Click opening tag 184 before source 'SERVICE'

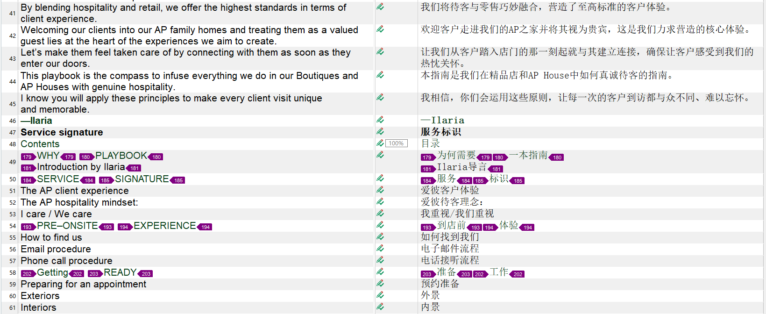point(28,180)
